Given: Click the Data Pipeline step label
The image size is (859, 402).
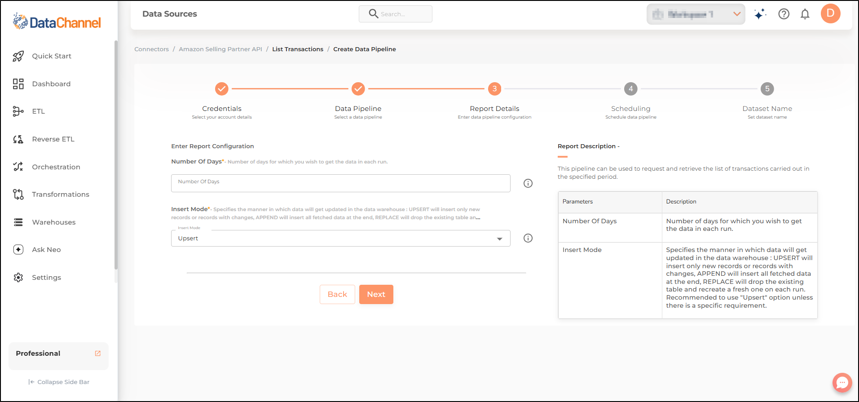Looking at the screenshot, I should (x=358, y=109).
